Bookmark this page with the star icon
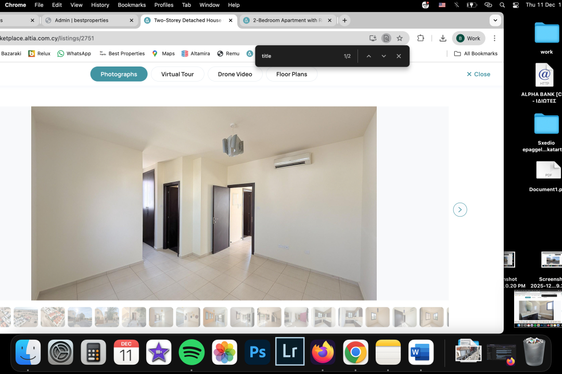The width and height of the screenshot is (562, 374). (x=399, y=38)
